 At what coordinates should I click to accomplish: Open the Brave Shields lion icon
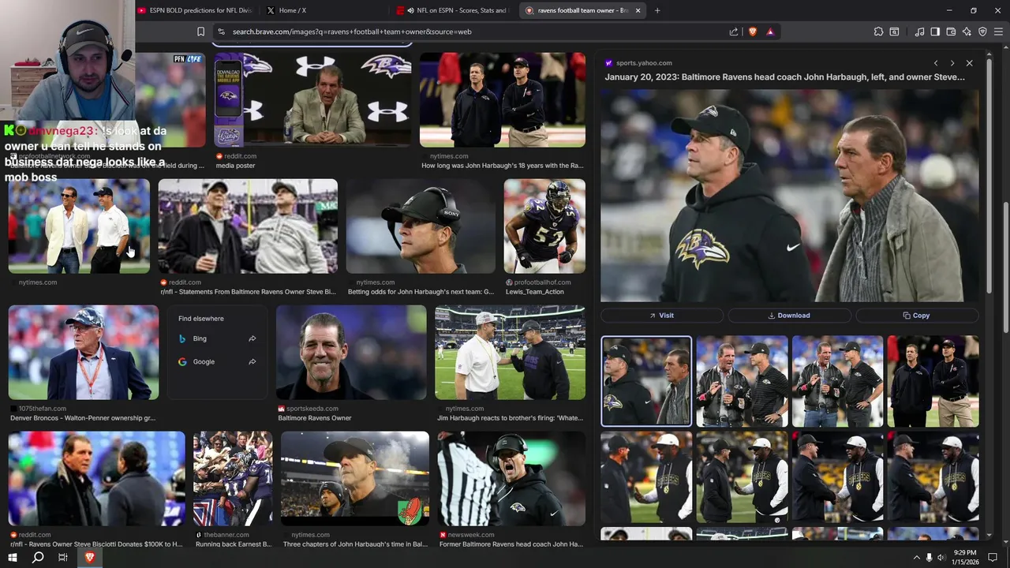coord(753,32)
